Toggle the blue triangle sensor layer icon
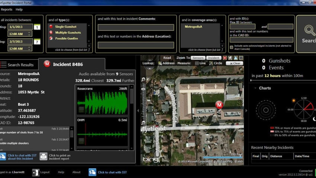 236,58
